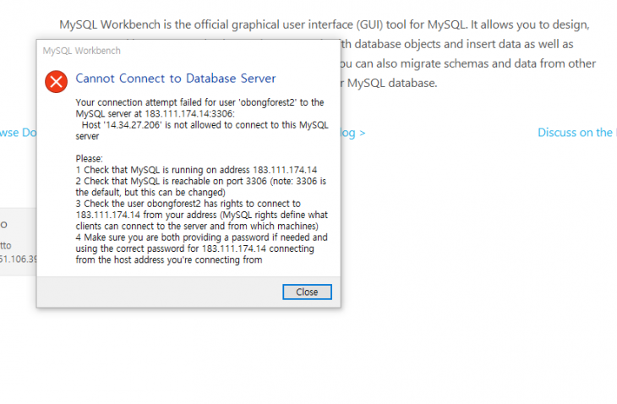Click step 4 about providing a password
Screen dimensions: 617x404
[x=201, y=248]
